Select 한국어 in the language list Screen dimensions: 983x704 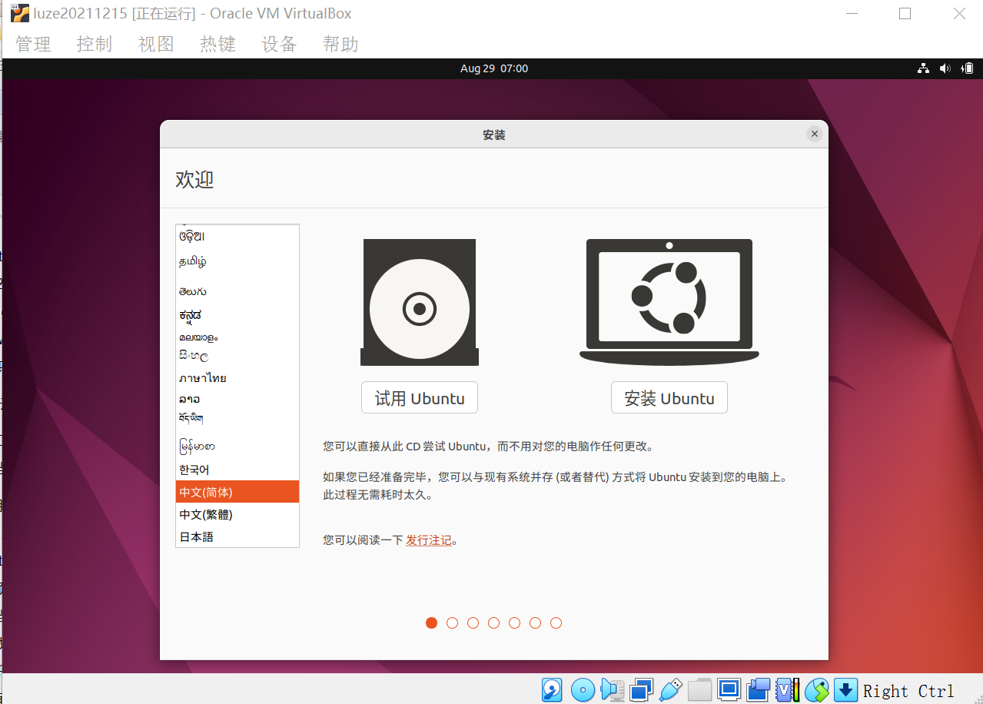[237, 470]
